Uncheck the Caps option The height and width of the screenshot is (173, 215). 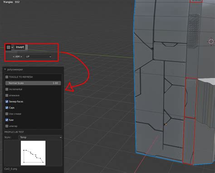[x=7, y=108]
